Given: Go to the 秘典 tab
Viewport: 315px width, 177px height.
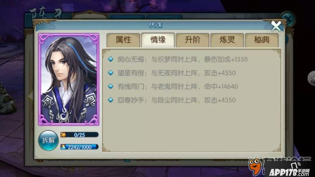Looking at the screenshot, I should pos(262,40).
